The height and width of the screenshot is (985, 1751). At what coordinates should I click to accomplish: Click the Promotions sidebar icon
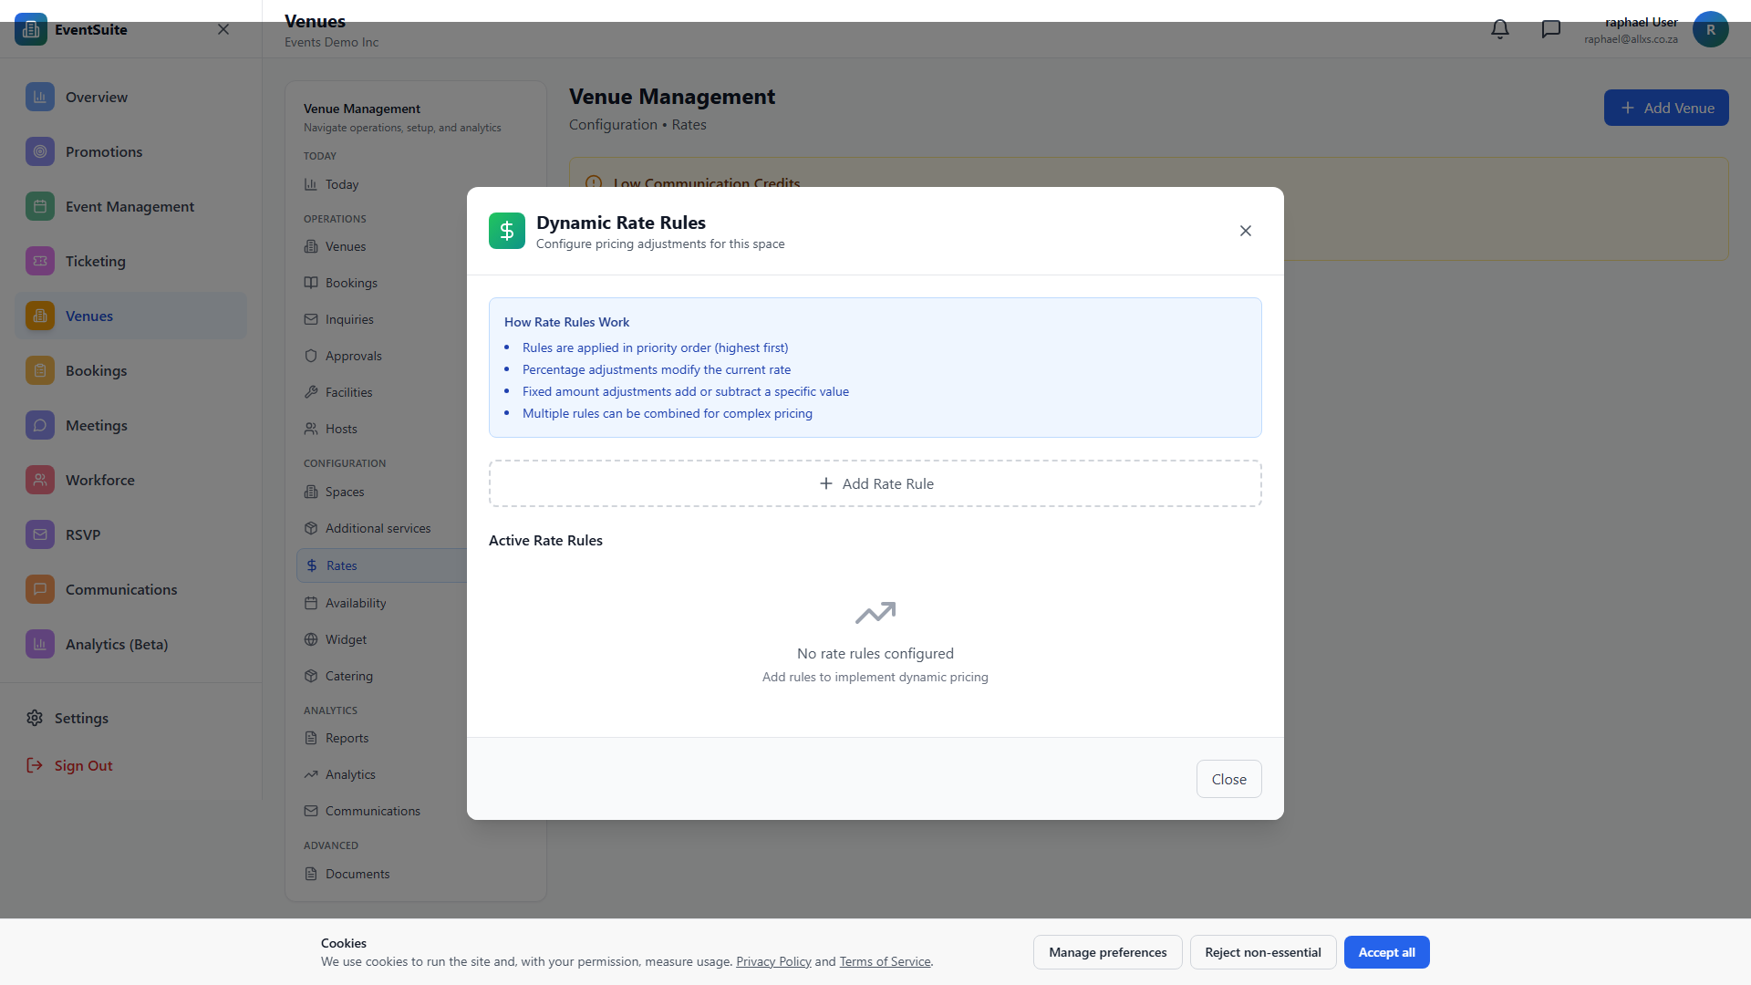point(40,151)
